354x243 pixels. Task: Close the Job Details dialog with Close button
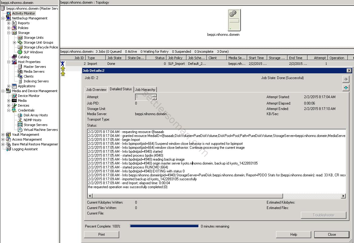click(x=332, y=234)
